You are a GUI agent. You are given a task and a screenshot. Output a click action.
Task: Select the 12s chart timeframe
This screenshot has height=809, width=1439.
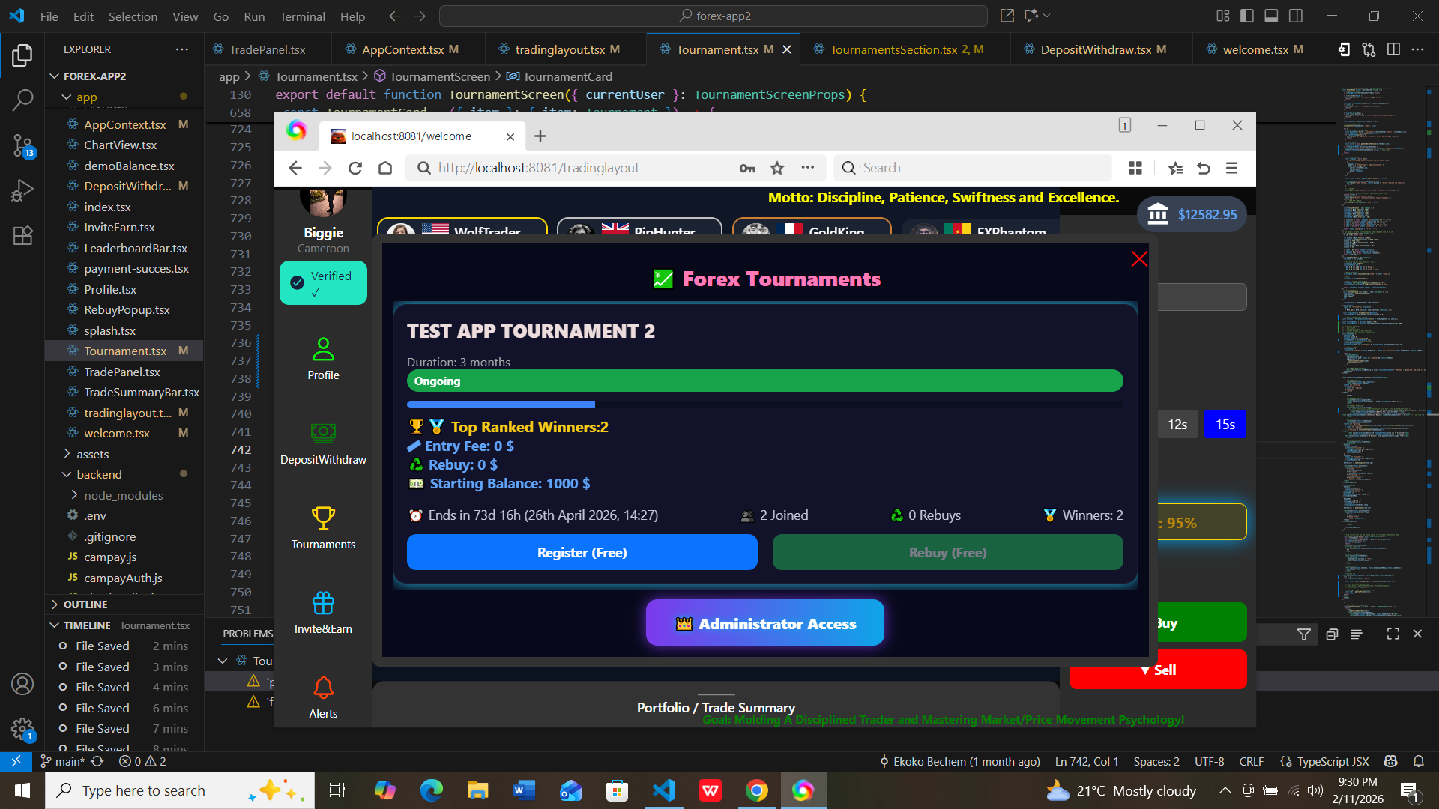(x=1177, y=424)
